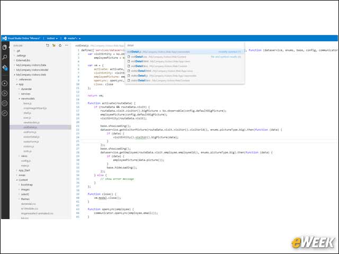Viewport: 339px width, 254px height.
Task: Open visitorDetail.js in the file tree
Action: coord(31,137)
